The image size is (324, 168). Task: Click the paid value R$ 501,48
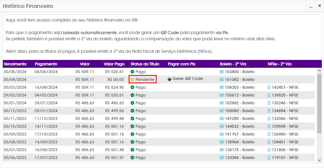click(x=115, y=150)
